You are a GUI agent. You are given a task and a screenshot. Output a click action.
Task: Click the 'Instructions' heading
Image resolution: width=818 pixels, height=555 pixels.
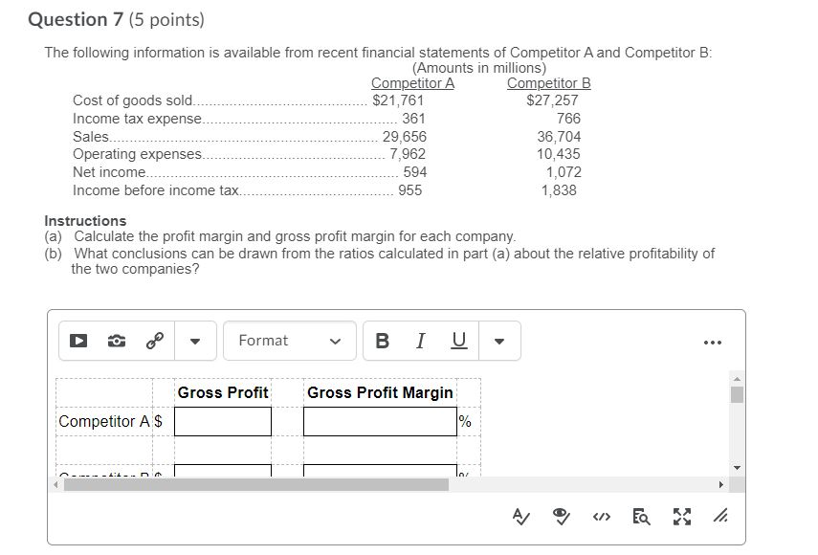pyautogui.click(x=85, y=221)
